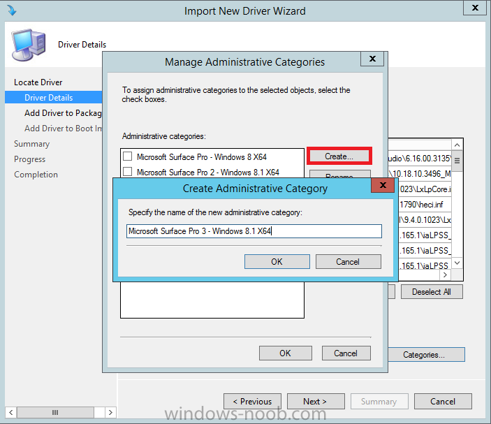Click the wizard's blue arrow title icon
This screenshot has height=424, width=491.
[x=12, y=10]
